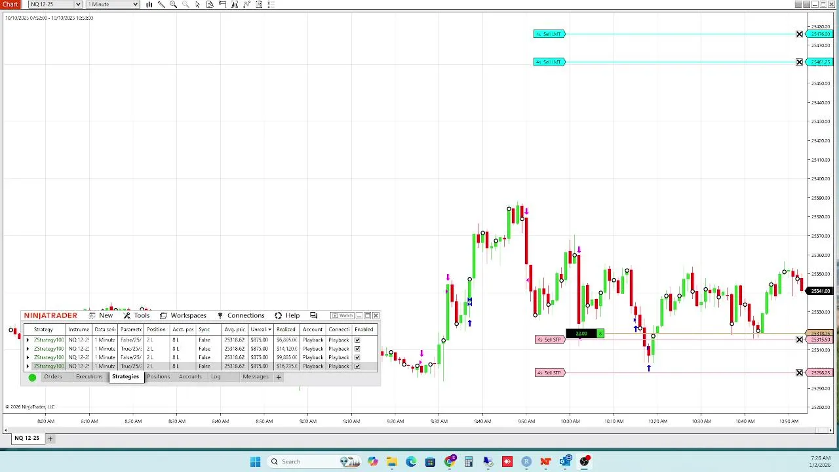This screenshot has height=472, width=839.
Task: Click the chart toolbar list icon
Action: [271, 5]
